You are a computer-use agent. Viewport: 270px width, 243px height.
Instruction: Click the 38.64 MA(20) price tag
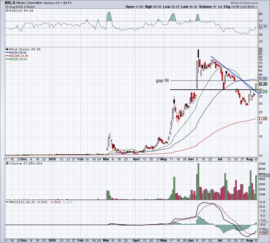tap(262, 91)
